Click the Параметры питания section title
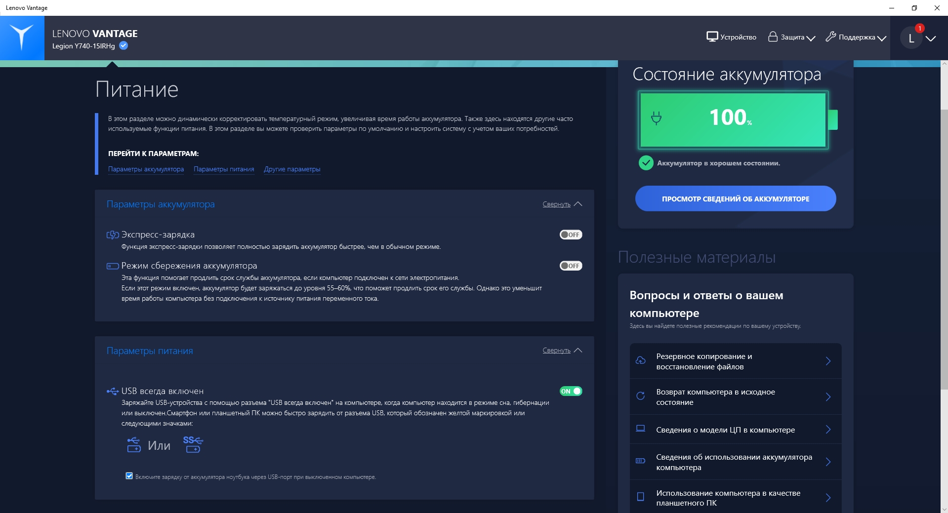Screen dimensions: 948x513 pos(150,351)
